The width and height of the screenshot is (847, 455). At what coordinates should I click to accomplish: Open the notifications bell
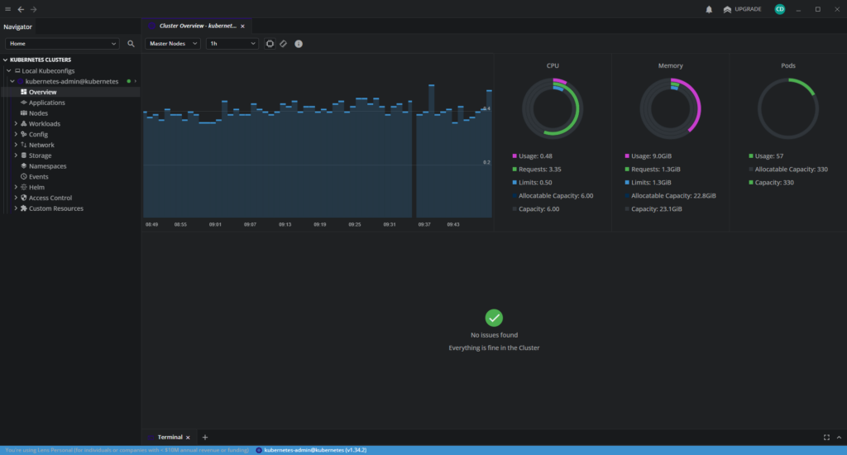[709, 9]
